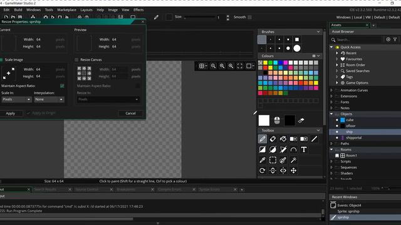Click the zoom out magnifier icon
This screenshot has width=401, height=225.
coord(213,66)
